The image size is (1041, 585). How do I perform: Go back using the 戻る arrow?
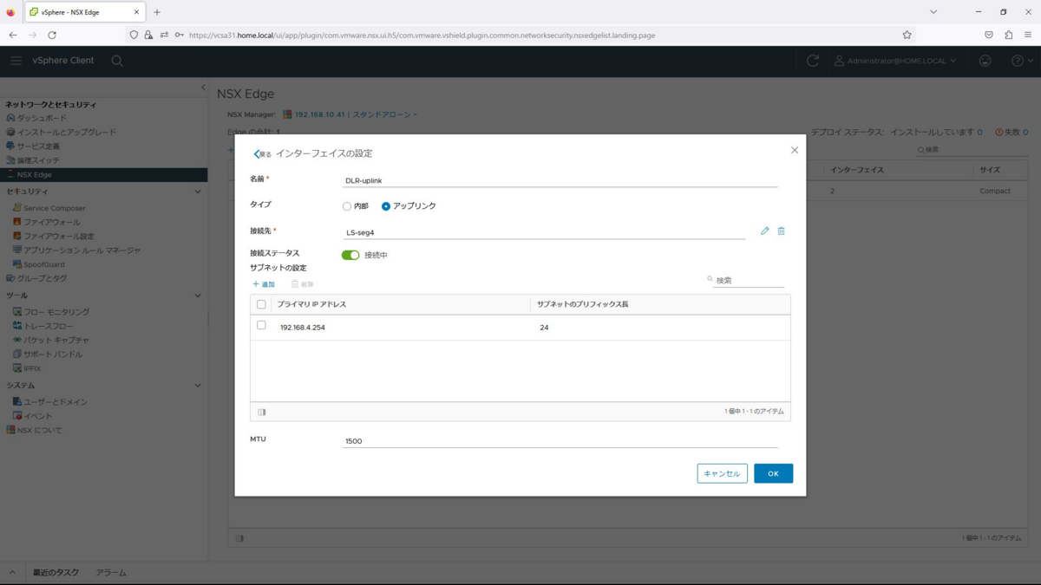point(262,153)
